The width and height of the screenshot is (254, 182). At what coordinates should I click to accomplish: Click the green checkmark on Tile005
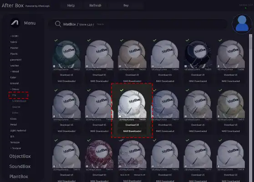tap(187, 40)
